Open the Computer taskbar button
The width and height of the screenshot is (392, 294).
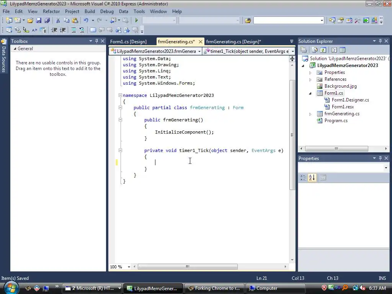point(276,288)
